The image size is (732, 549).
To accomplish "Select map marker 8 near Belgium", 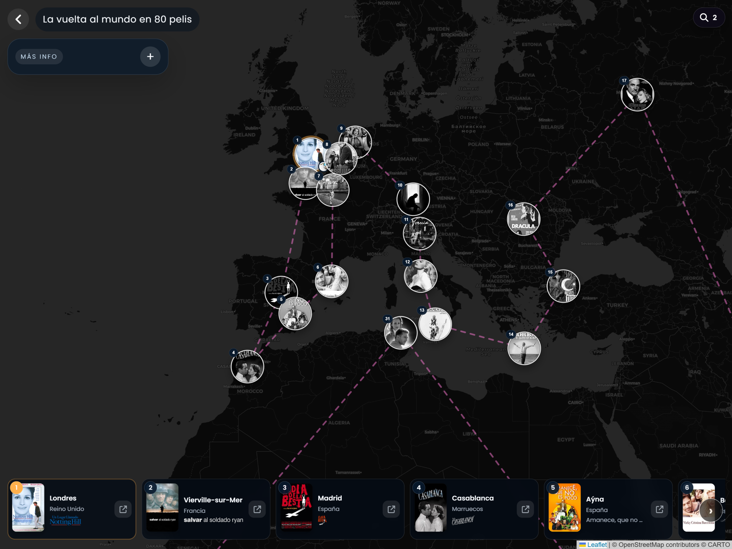I will tap(341, 158).
